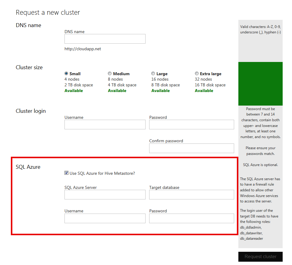Click Available under Extra large option
Viewport: 292px width, 265px height.
click(x=204, y=91)
